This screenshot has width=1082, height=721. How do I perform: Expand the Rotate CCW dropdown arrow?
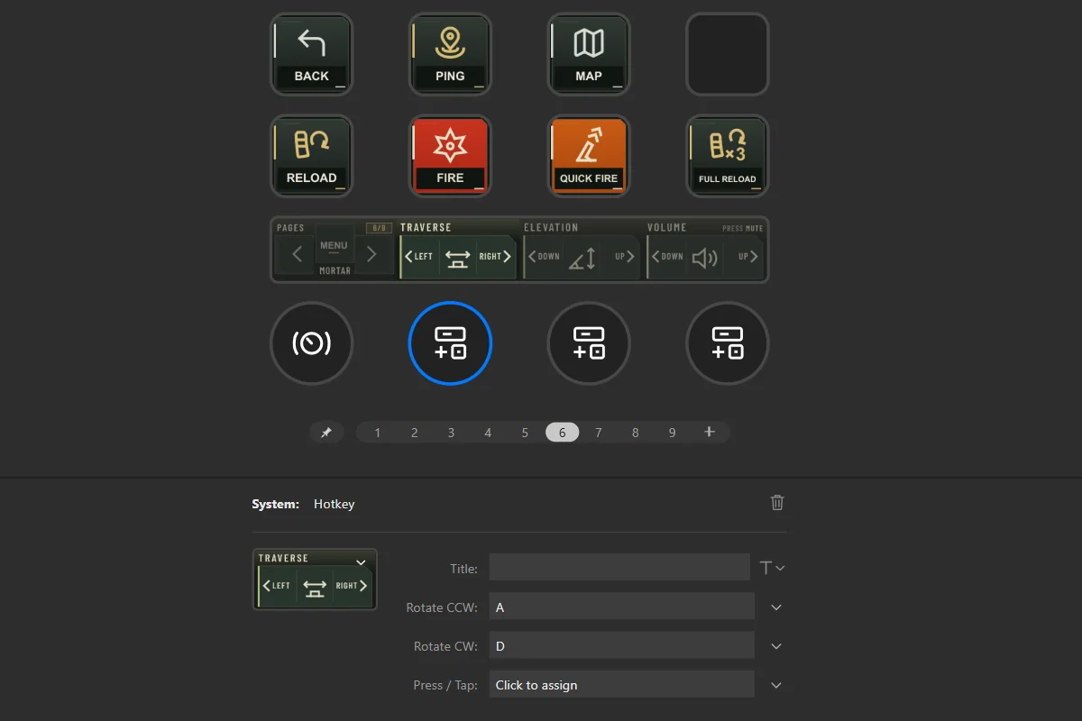(x=776, y=607)
